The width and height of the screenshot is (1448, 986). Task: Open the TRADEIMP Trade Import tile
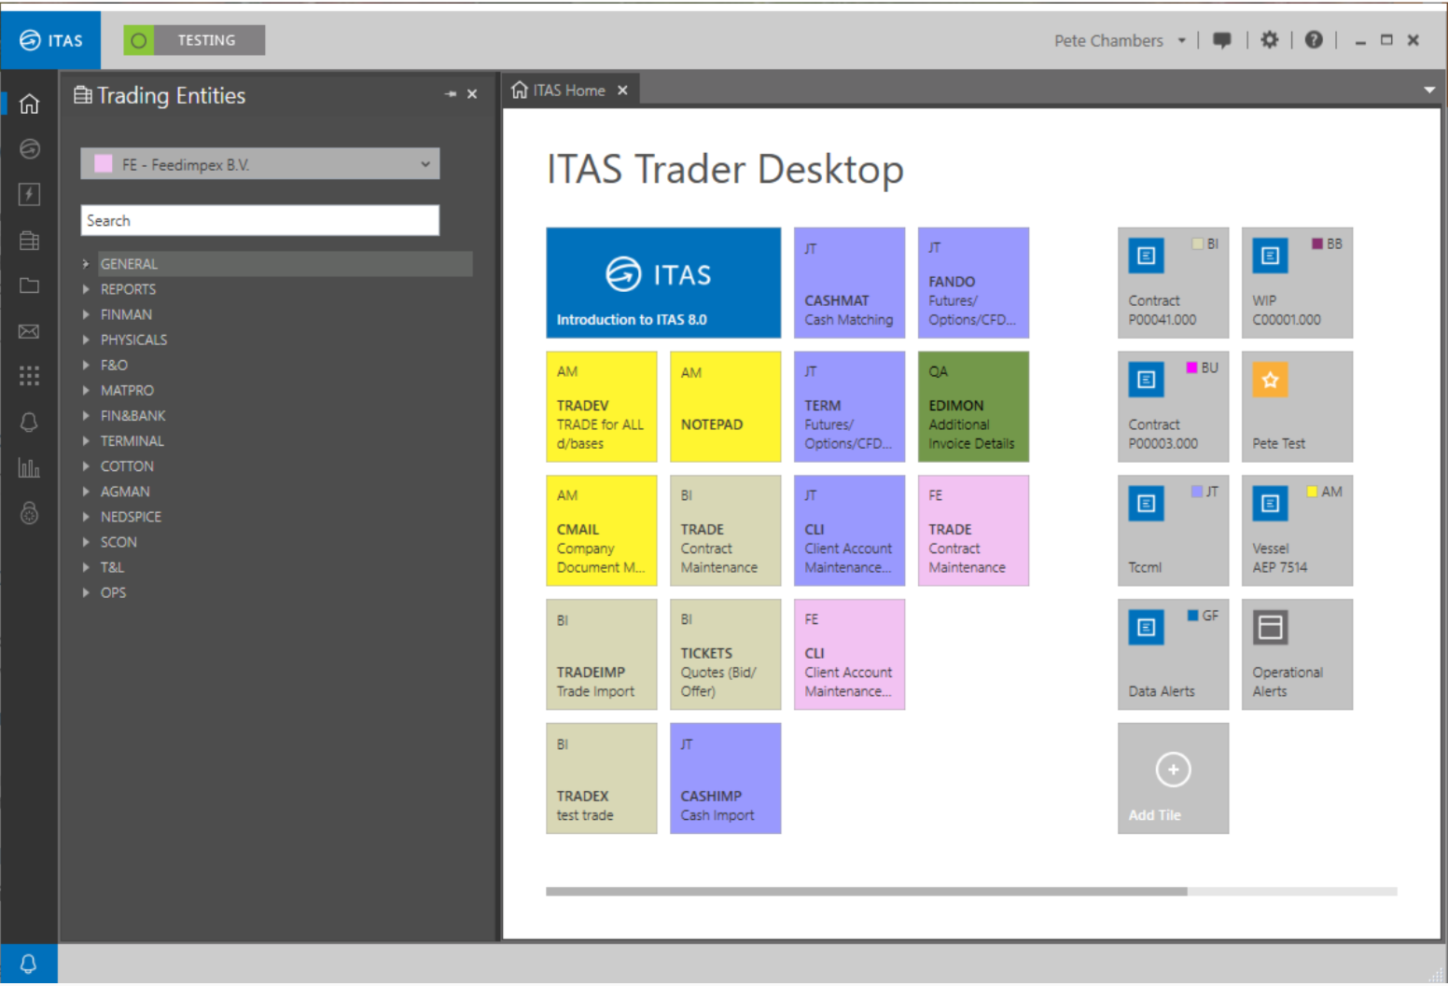pyautogui.click(x=602, y=654)
